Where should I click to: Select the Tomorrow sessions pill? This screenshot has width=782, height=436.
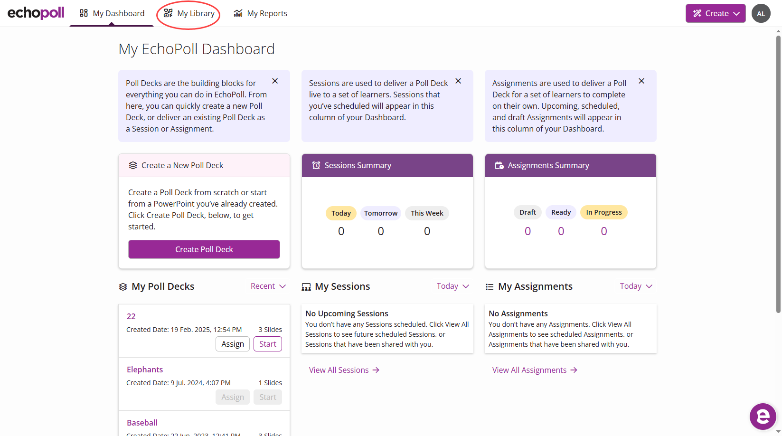coord(381,213)
